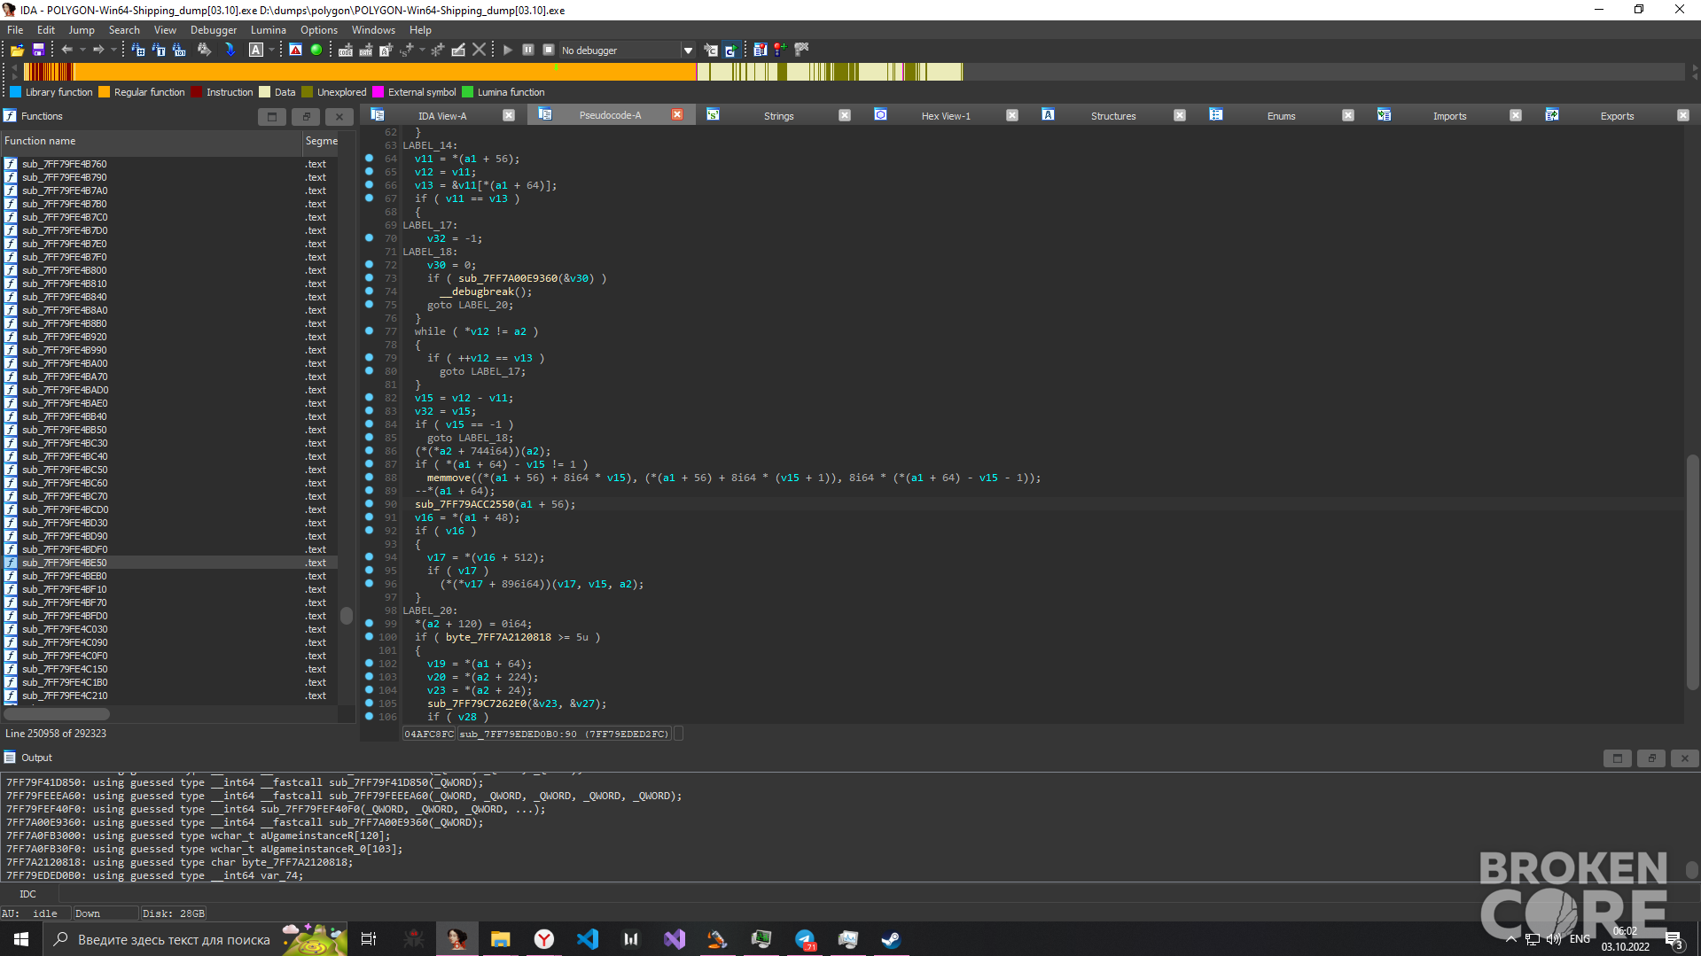Open the dropdown beside the text search icon
Image resolution: width=1701 pixels, height=956 pixels.
coord(270,51)
